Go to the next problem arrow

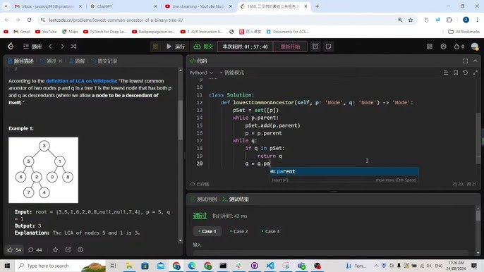(62, 47)
